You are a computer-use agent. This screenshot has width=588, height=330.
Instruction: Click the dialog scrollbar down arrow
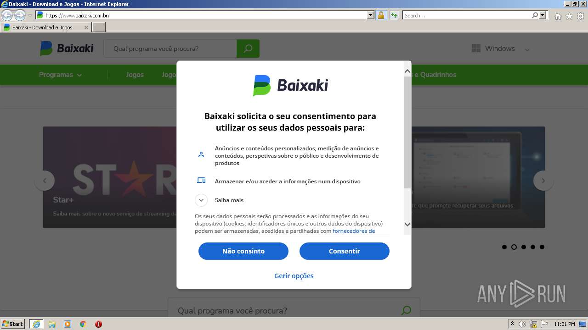click(407, 225)
